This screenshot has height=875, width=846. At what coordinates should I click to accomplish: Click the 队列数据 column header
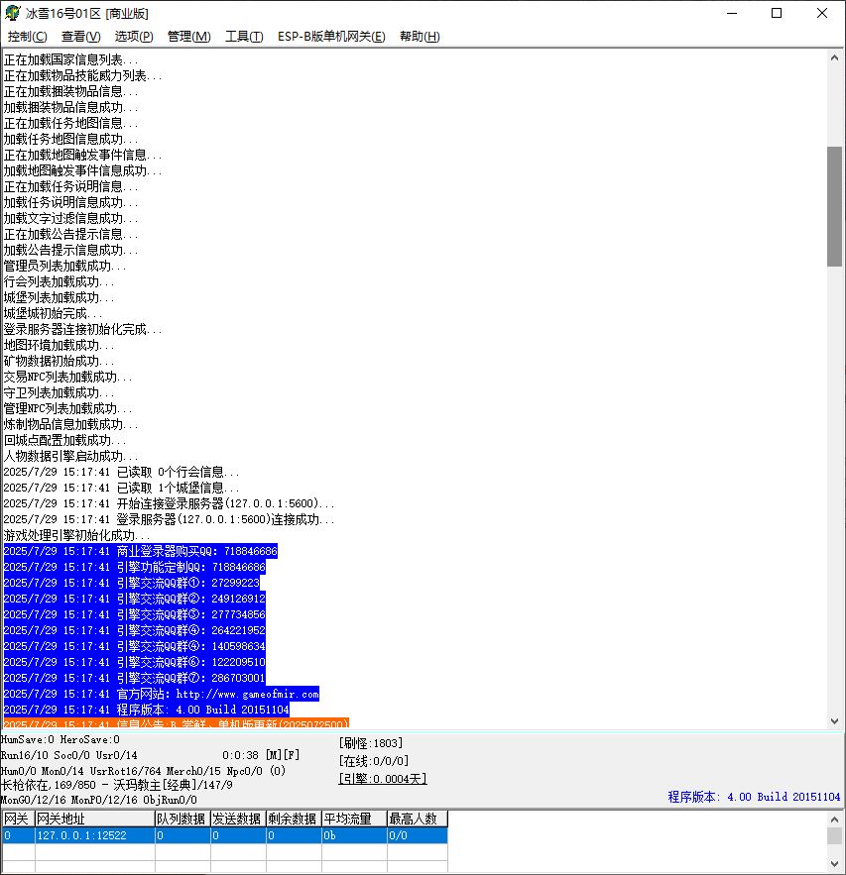pyautogui.click(x=182, y=819)
